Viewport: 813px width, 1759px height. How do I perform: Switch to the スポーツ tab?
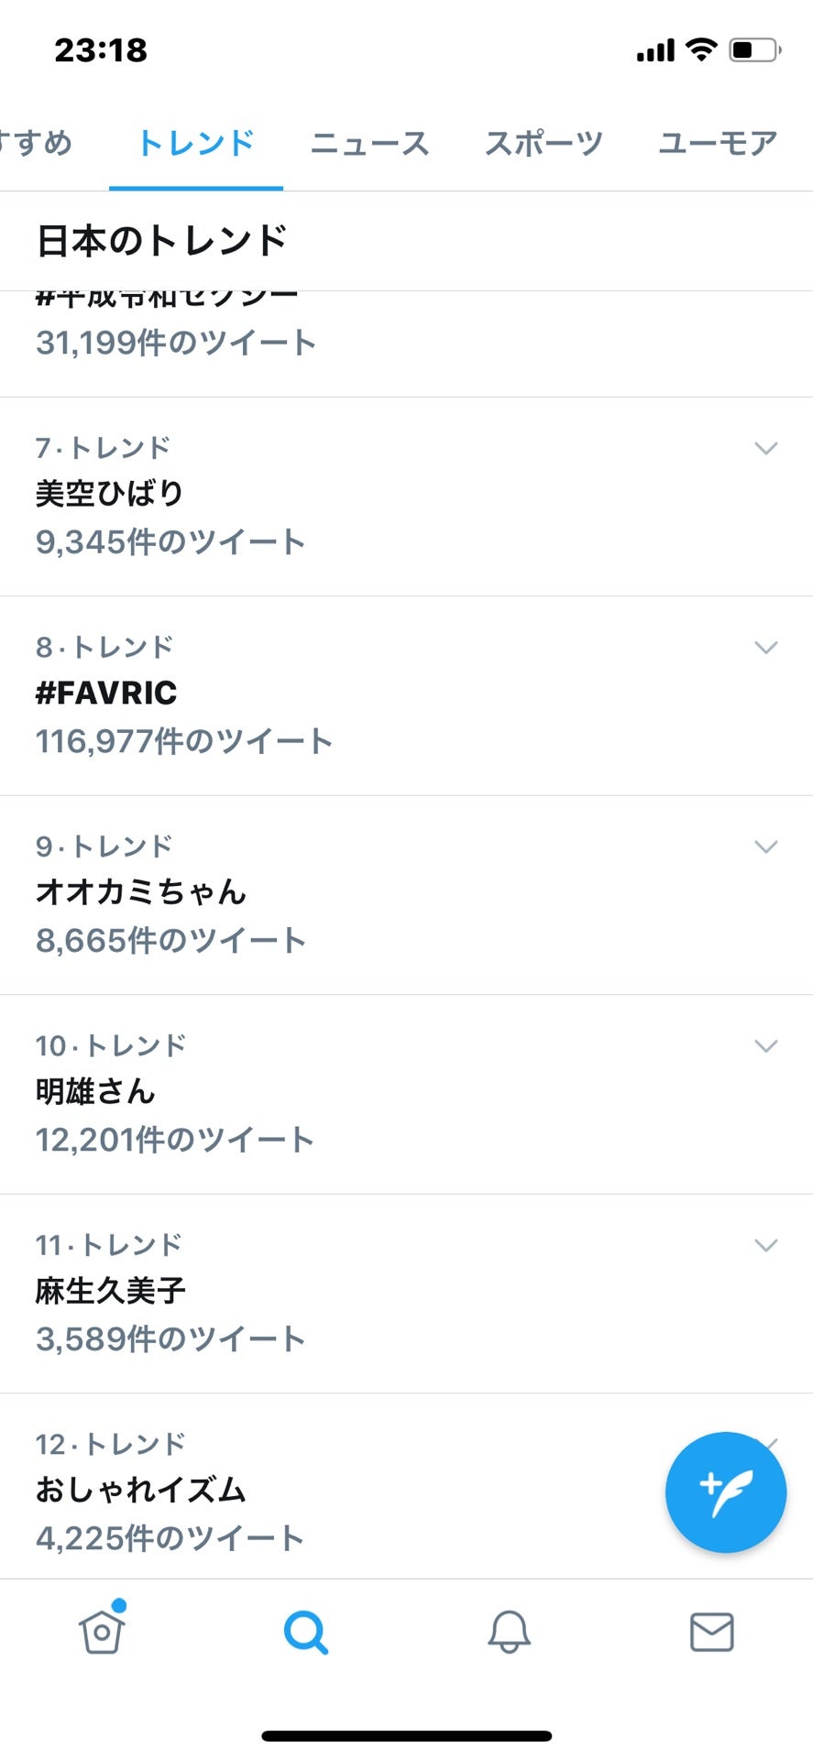544,143
